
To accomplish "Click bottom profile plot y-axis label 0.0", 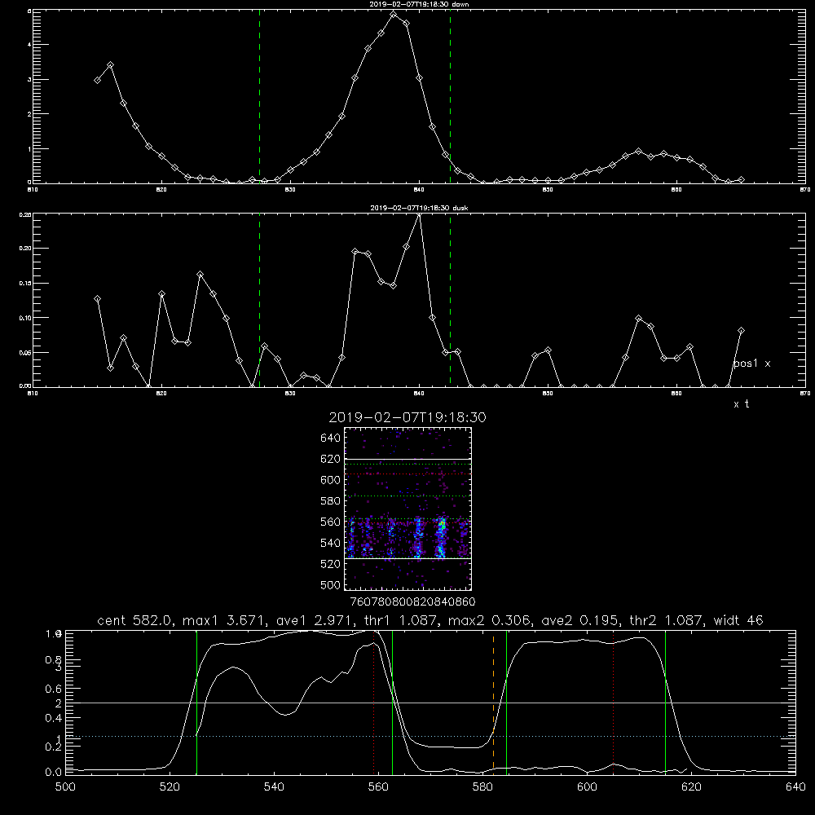I will click(x=53, y=773).
